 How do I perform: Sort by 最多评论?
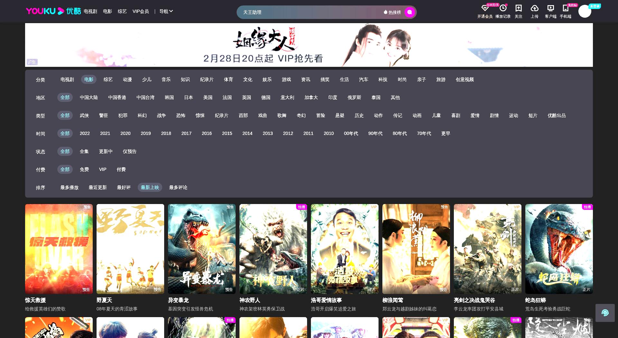tap(178, 187)
